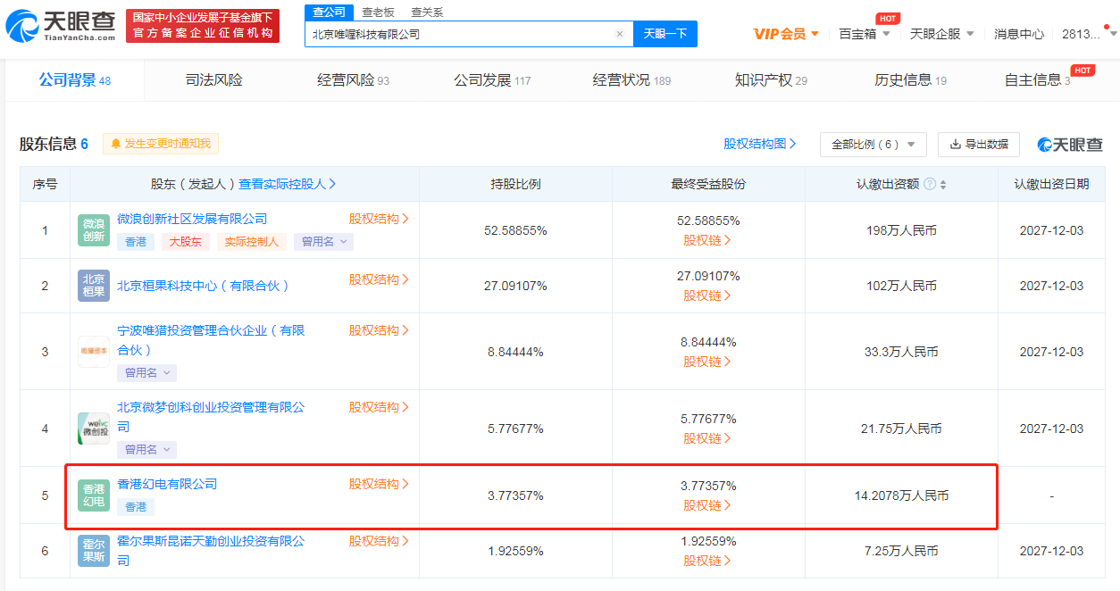Click the download icon on 导出数据 button
This screenshot has width=1120, height=591.
(x=957, y=144)
